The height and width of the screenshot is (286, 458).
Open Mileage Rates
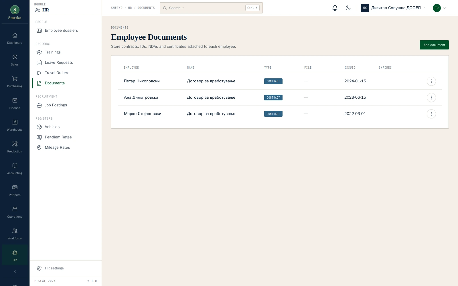(66, 148)
